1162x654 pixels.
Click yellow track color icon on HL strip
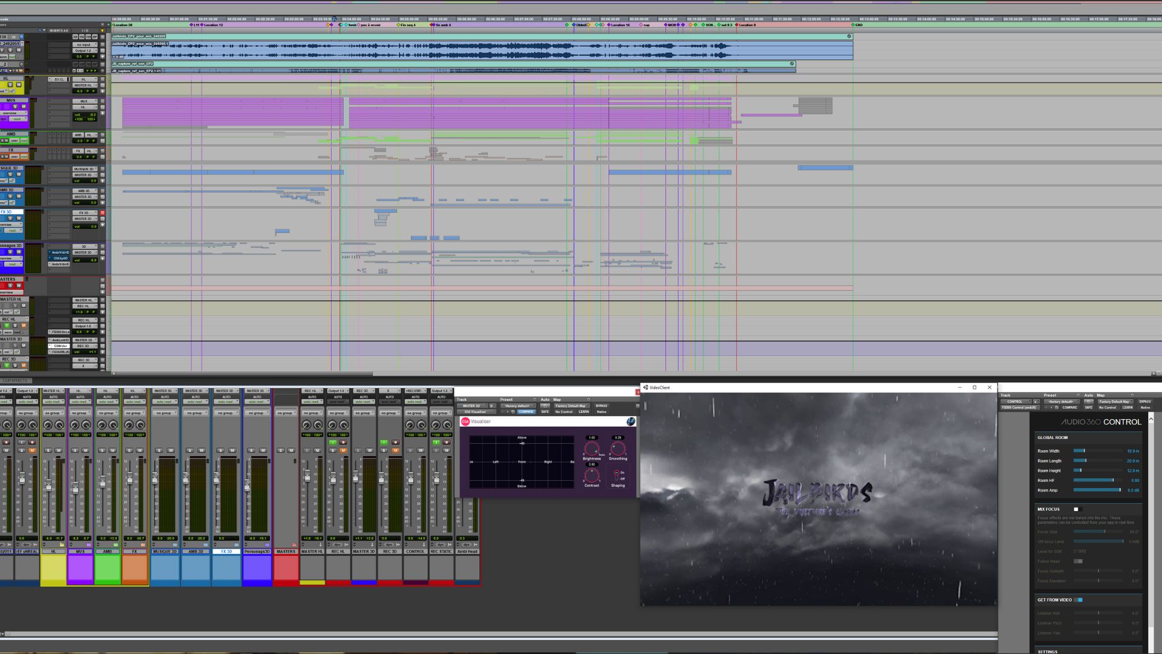pyautogui.click(x=62, y=545)
